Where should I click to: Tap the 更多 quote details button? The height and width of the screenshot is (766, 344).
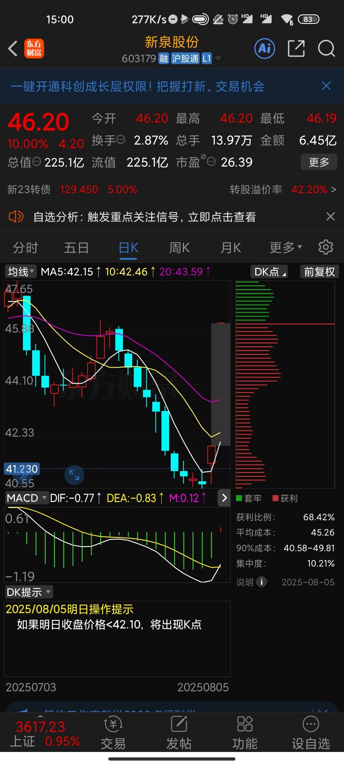point(319,162)
